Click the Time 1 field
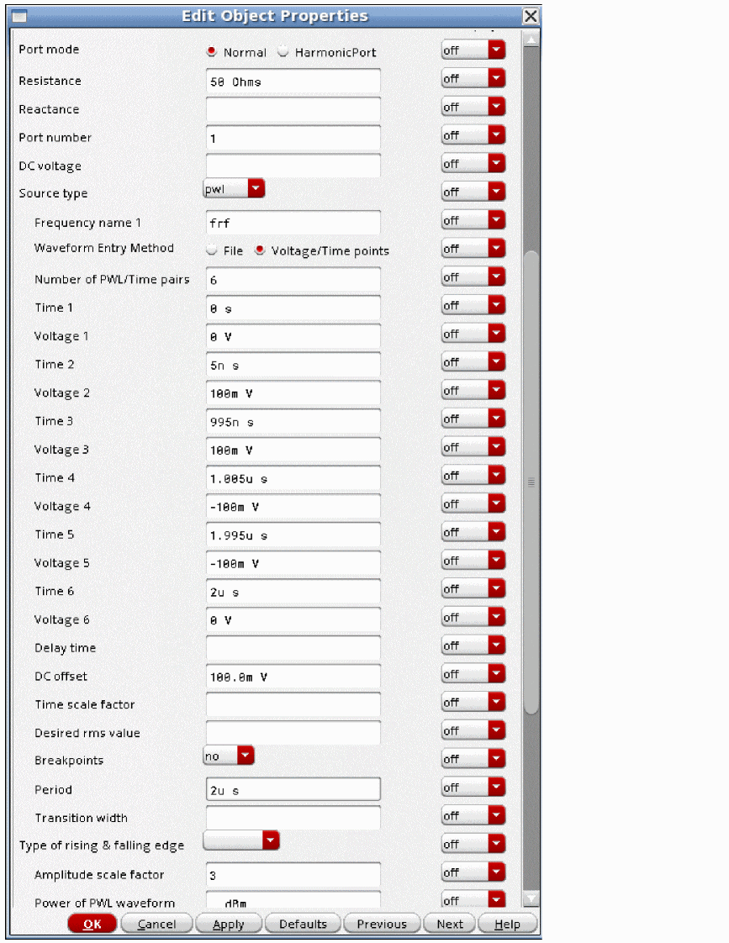Image resolution: width=729 pixels, height=943 pixels. (x=293, y=308)
